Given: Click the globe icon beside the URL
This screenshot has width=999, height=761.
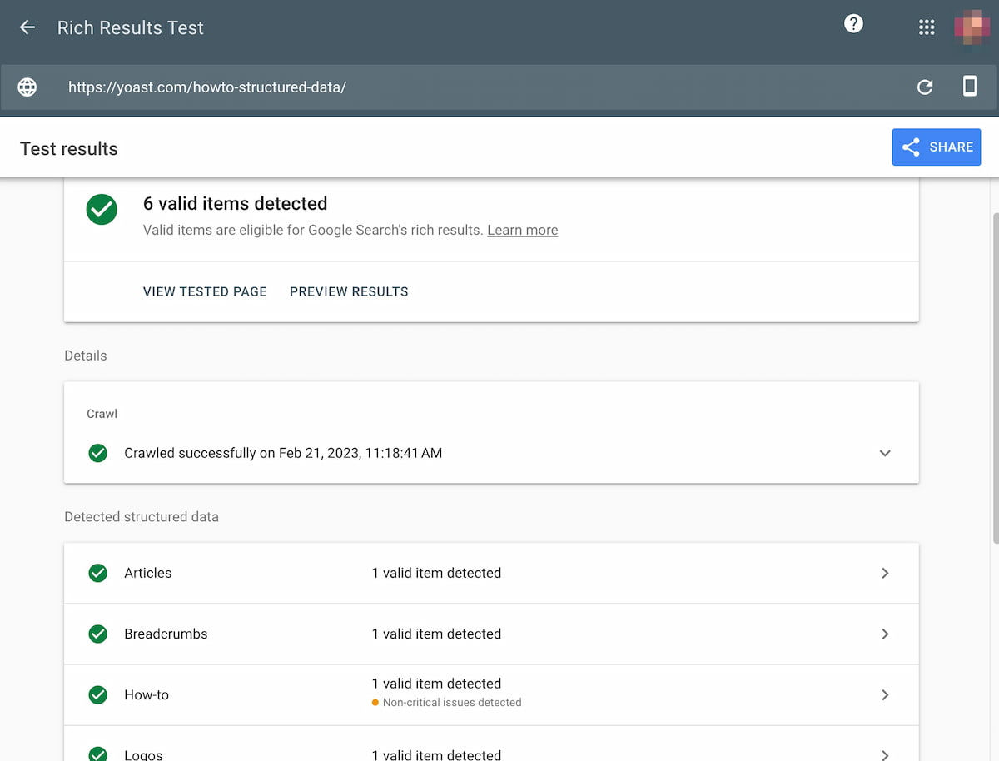Looking at the screenshot, I should [x=27, y=87].
